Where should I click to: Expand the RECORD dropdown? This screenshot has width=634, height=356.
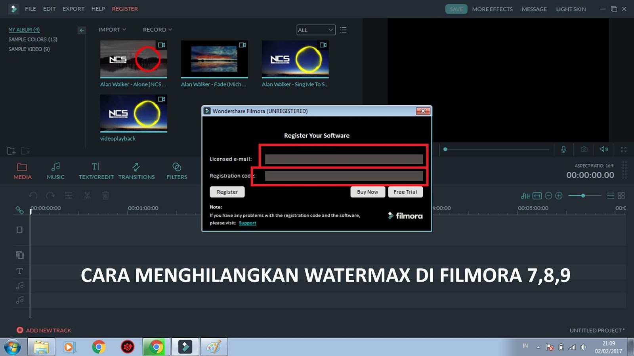(x=157, y=30)
